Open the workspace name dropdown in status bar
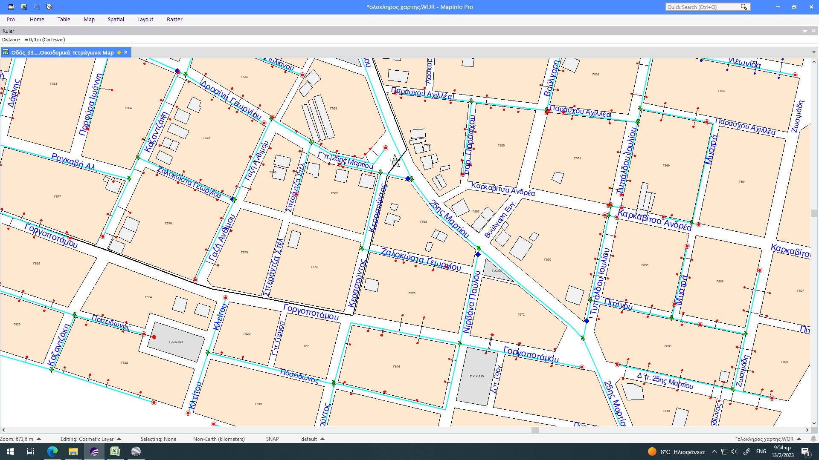 pos(799,439)
